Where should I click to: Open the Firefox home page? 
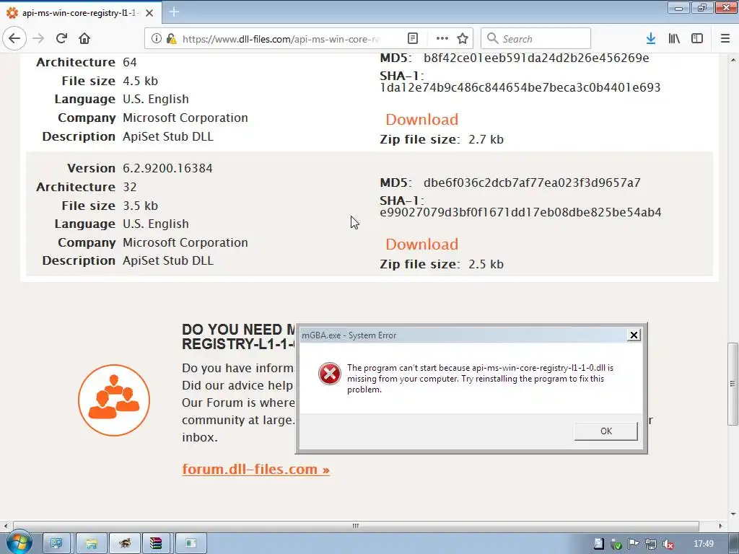click(x=84, y=39)
